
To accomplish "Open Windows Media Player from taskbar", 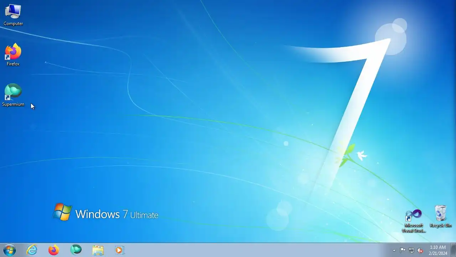I will [x=120, y=250].
